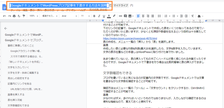This screenshot has height=108, width=224.
Task: Go to outline item 画像を挿入する
Action: 16,95
